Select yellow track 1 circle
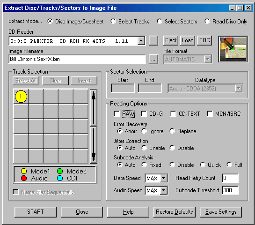 coord(21,97)
